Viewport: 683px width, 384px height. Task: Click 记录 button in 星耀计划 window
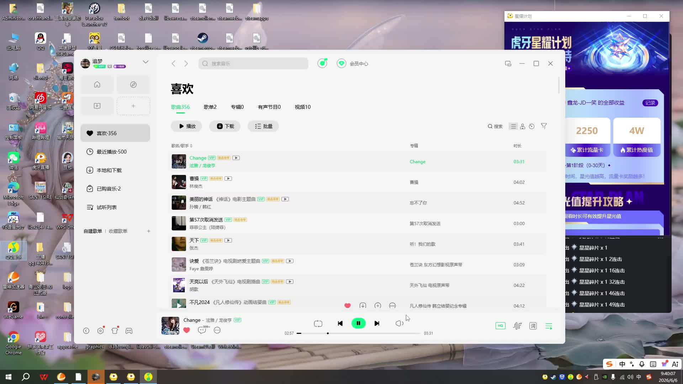[650, 103]
